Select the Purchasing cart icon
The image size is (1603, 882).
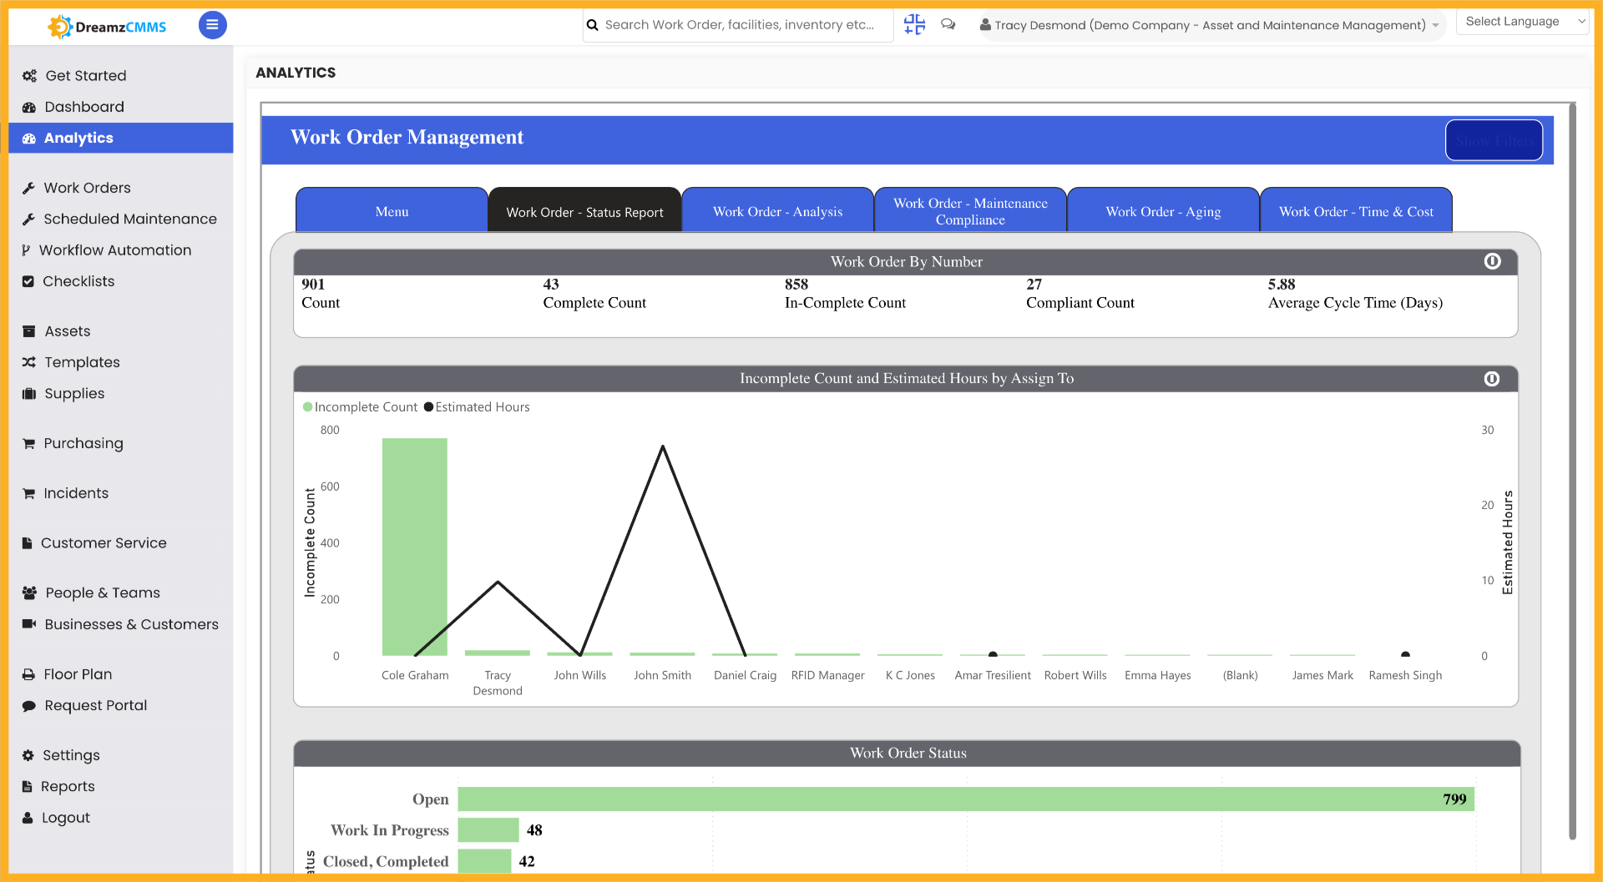click(x=28, y=443)
